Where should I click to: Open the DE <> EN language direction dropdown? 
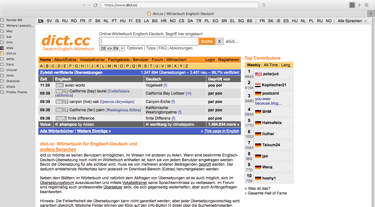(x=112, y=48)
